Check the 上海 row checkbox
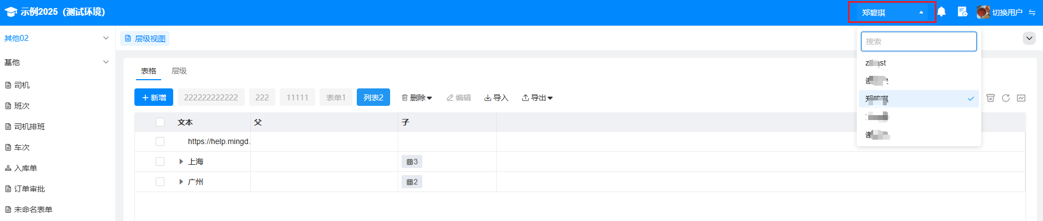The width and height of the screenshot is (1043, 221). pyautogui.click(x=160, y=162)
